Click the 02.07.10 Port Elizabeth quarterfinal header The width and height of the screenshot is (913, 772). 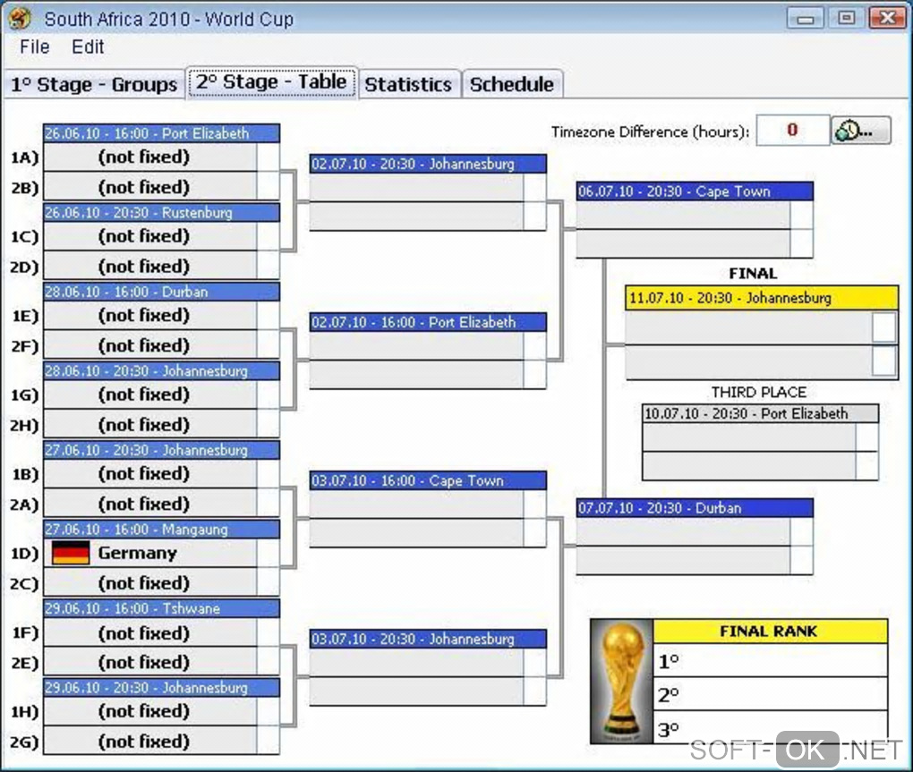coord(428,322)
